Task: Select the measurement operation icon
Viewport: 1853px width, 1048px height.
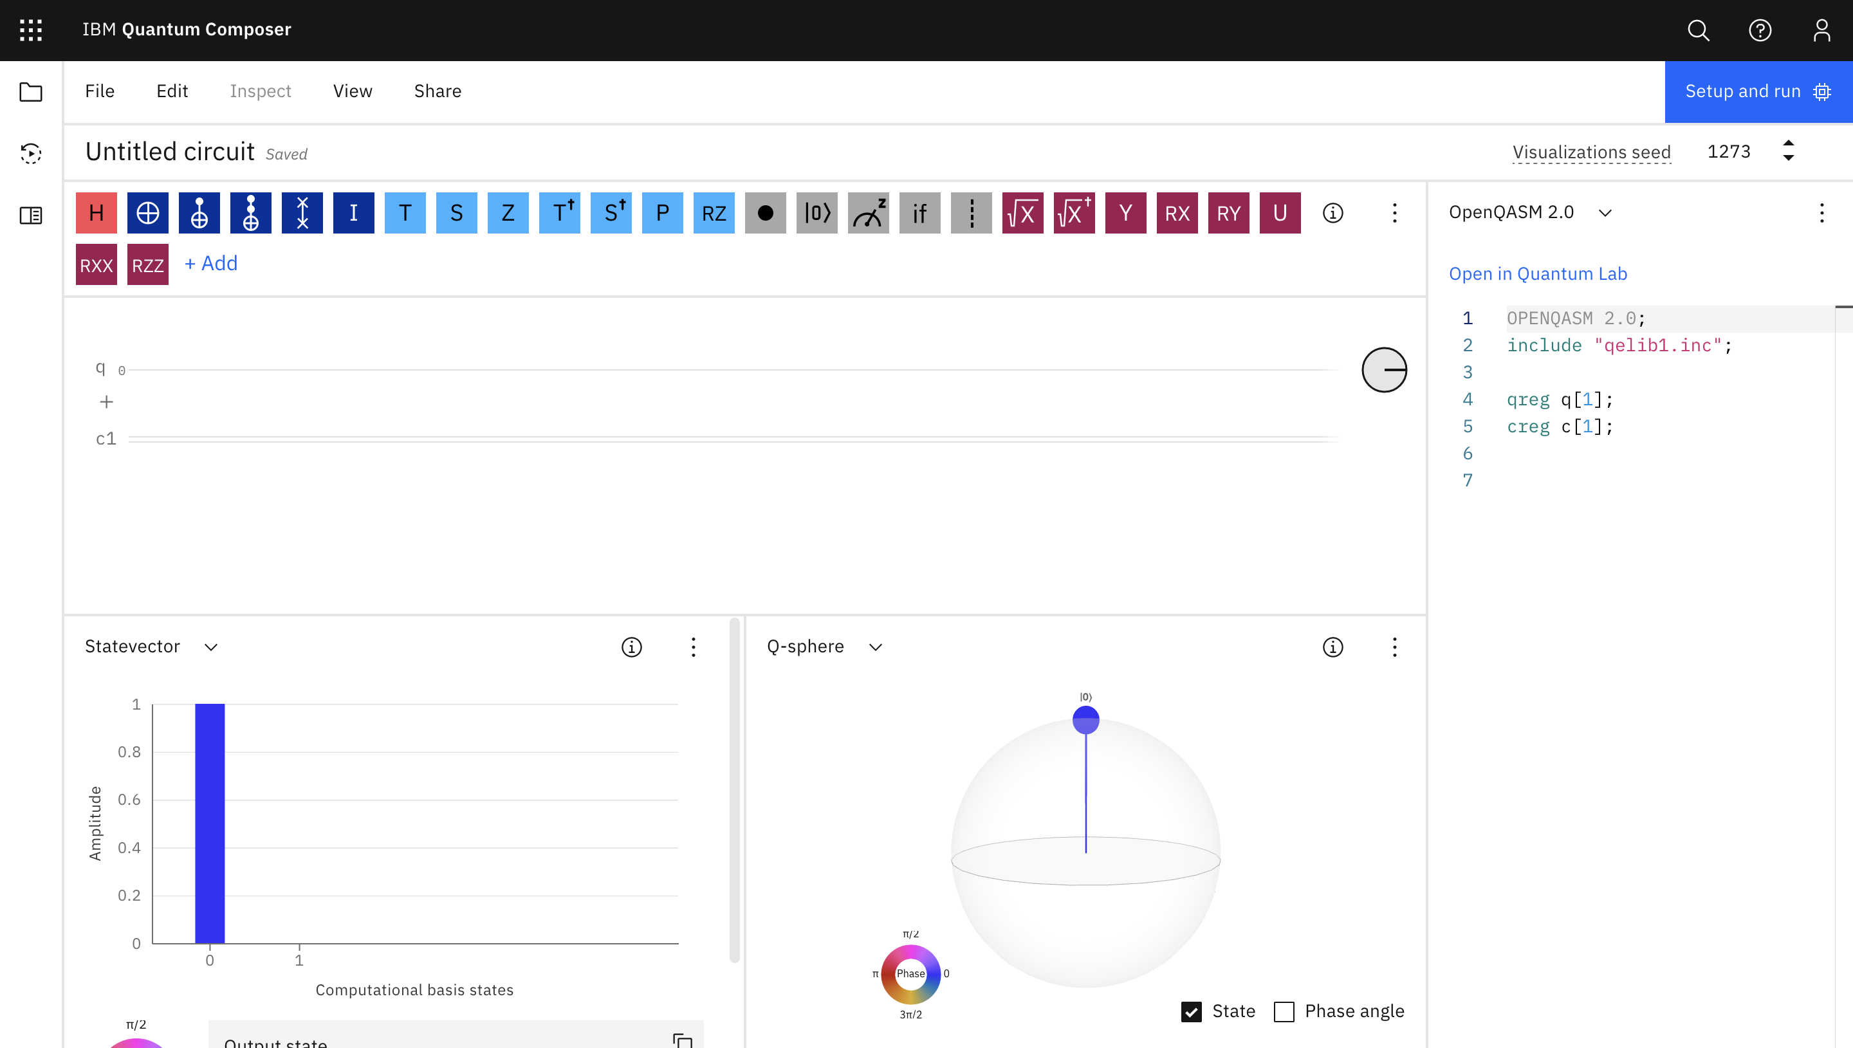Action: 868,213
